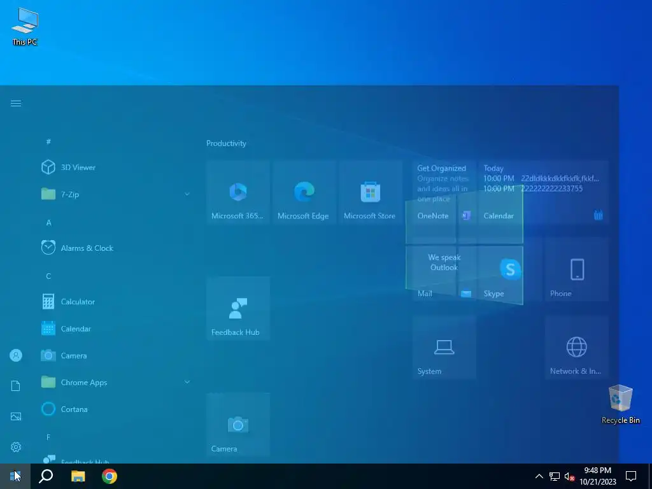Viewport: 652px width, 489px height.
Task: Select This PC desktop icon
Action: [25, 27]
